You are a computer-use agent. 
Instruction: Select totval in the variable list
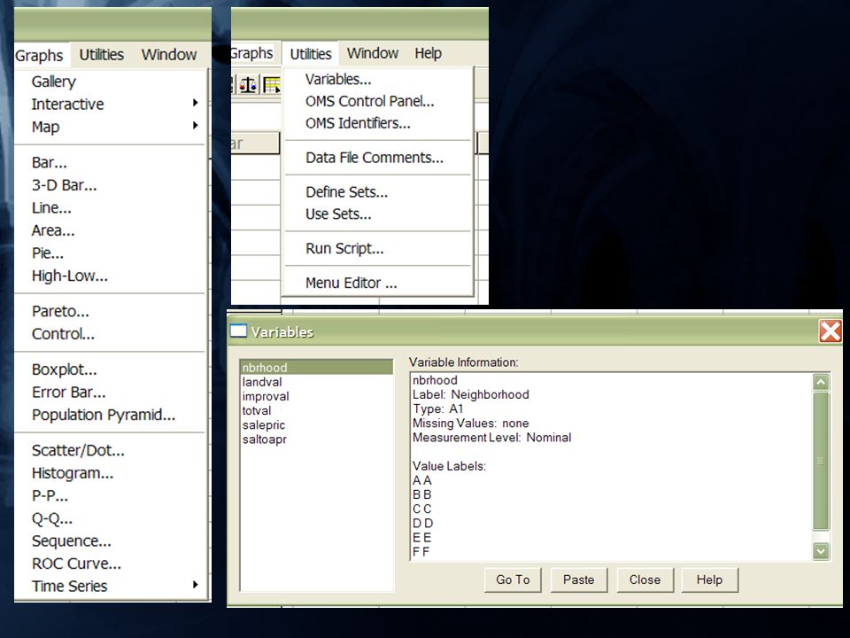[317, 410]
